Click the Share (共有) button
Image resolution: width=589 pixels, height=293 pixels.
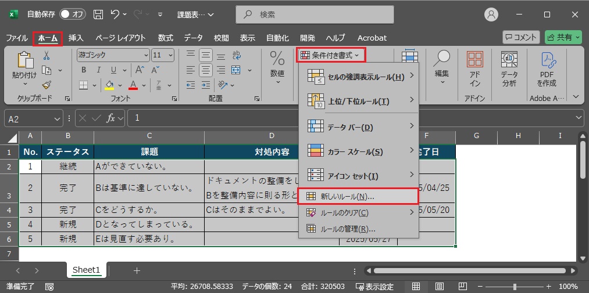(x=563, y=38)
